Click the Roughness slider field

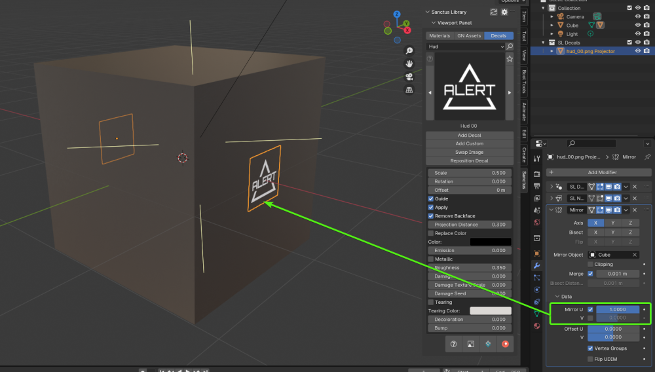tap(470, 268)
